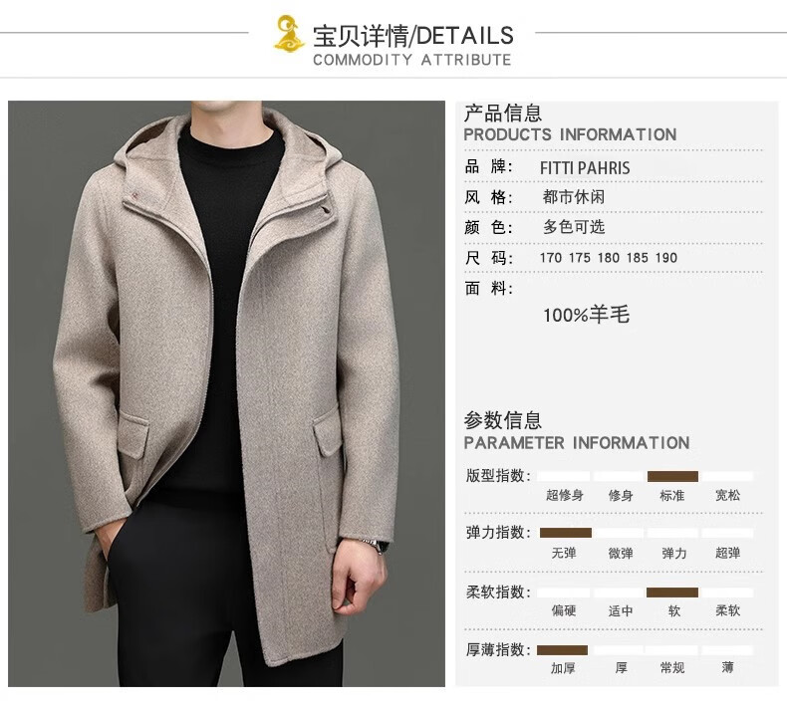Pick the 190 size

(666, 258)
